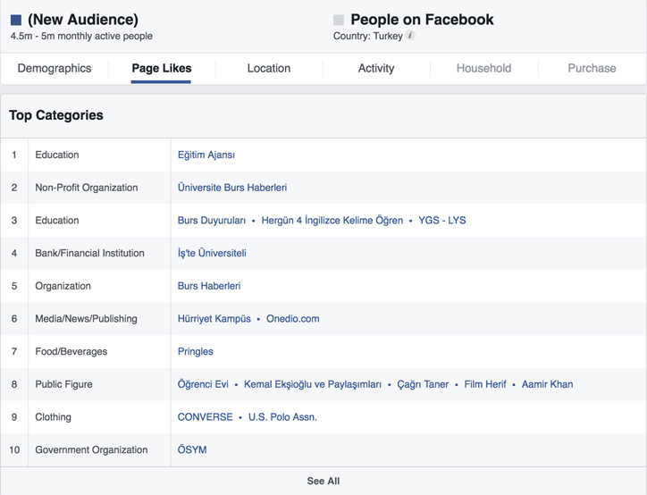Click the Country Turkey info icon
This screenshot has height=495, width=647.
[x=410, y=36]
